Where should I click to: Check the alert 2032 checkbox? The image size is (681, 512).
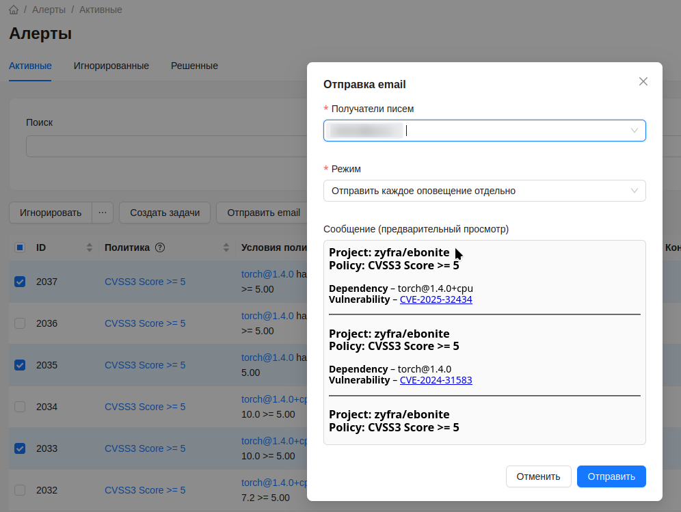(x=20, y=490)
